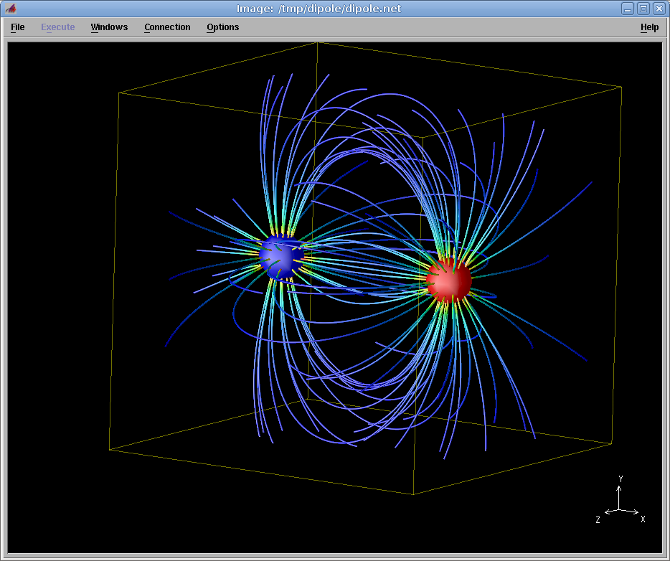Viewport: 670px width, 561px height.
Task: Open the File menu
Action: click(x=18, y=27)
